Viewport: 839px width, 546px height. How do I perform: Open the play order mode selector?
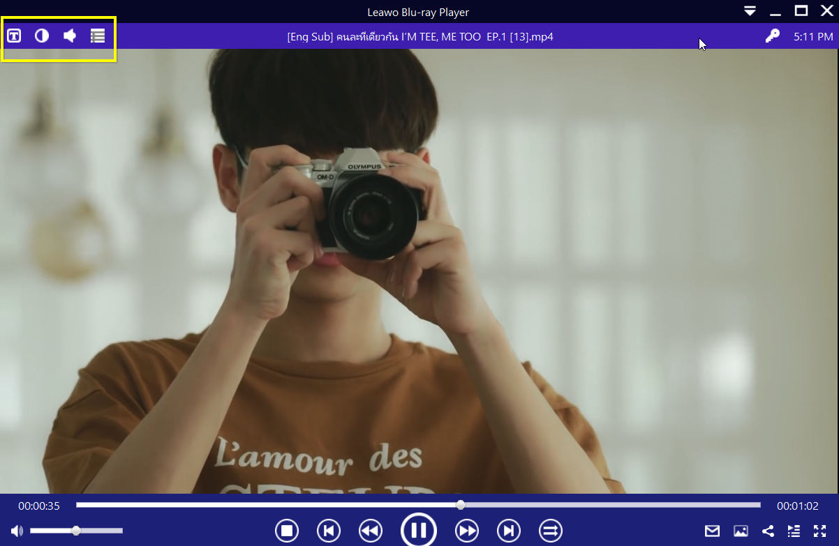point(550,530)
